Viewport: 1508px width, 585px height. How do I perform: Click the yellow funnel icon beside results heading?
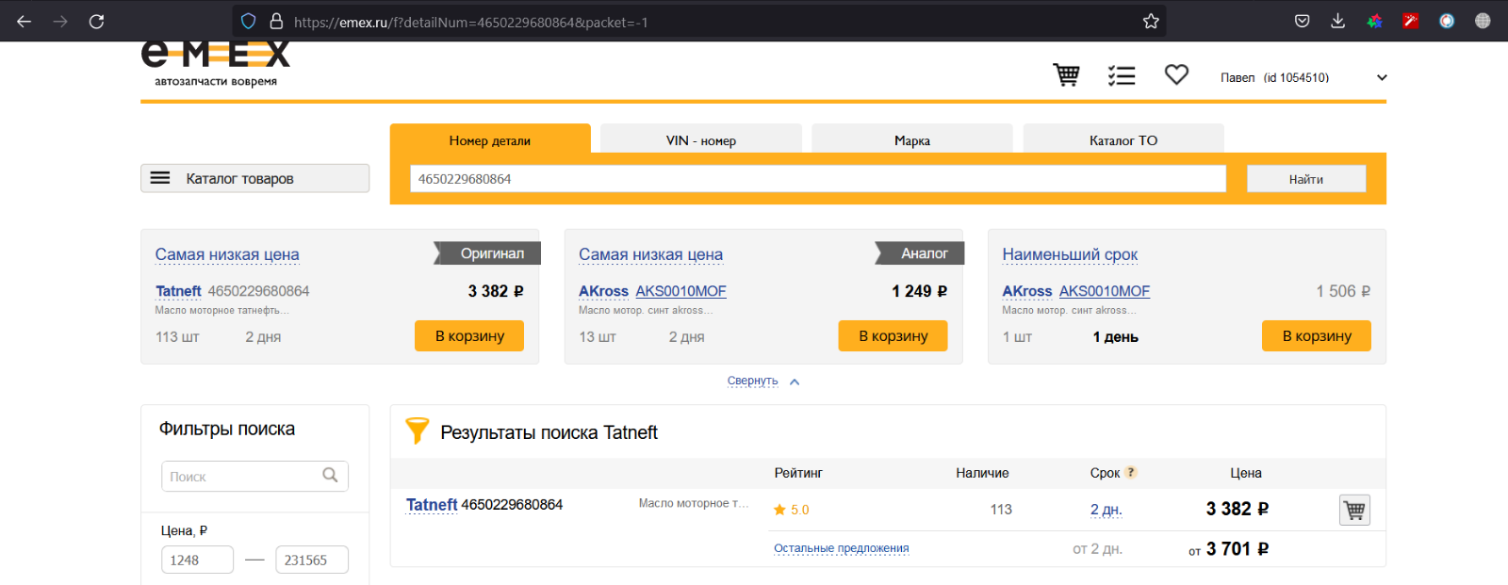tap(417, 431)
